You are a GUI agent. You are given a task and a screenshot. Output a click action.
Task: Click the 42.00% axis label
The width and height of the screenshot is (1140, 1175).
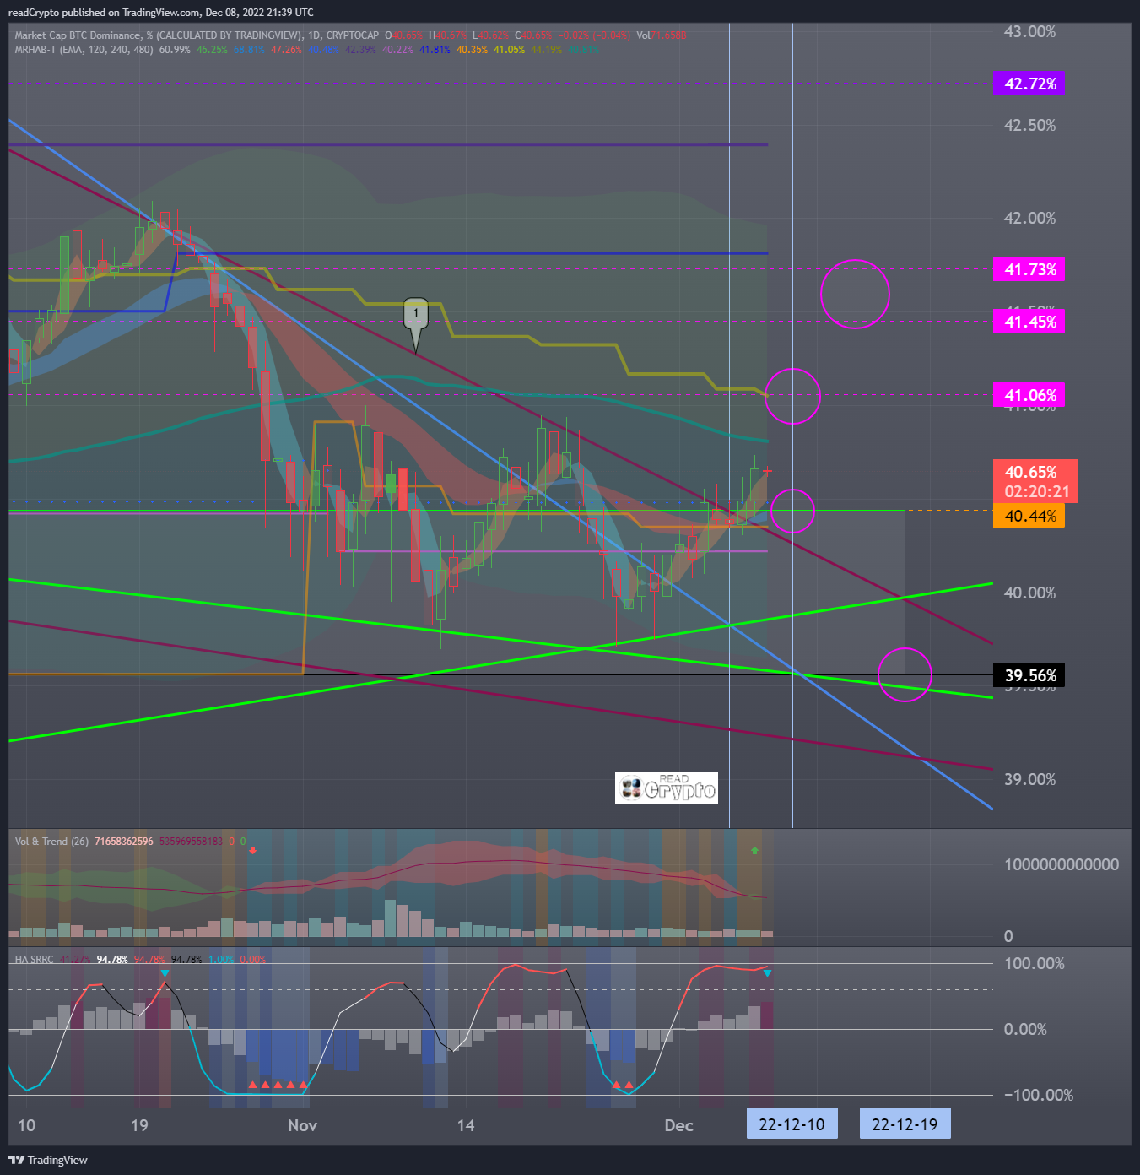pyautogui.click(x=1029, y=218)
